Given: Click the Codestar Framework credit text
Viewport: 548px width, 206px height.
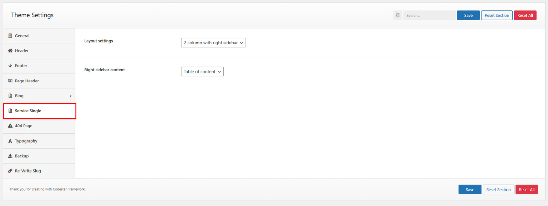Looking at the screenshot, I should (x=47, y=189).
